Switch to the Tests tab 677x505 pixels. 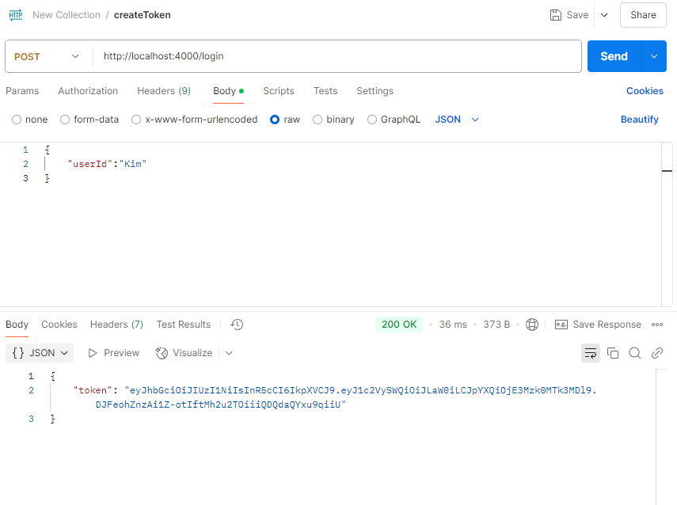pyautogui.click(x=325, y=91)
